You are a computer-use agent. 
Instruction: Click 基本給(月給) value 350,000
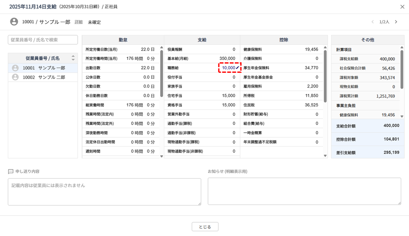pyautogui.click(x=228, y=58)
